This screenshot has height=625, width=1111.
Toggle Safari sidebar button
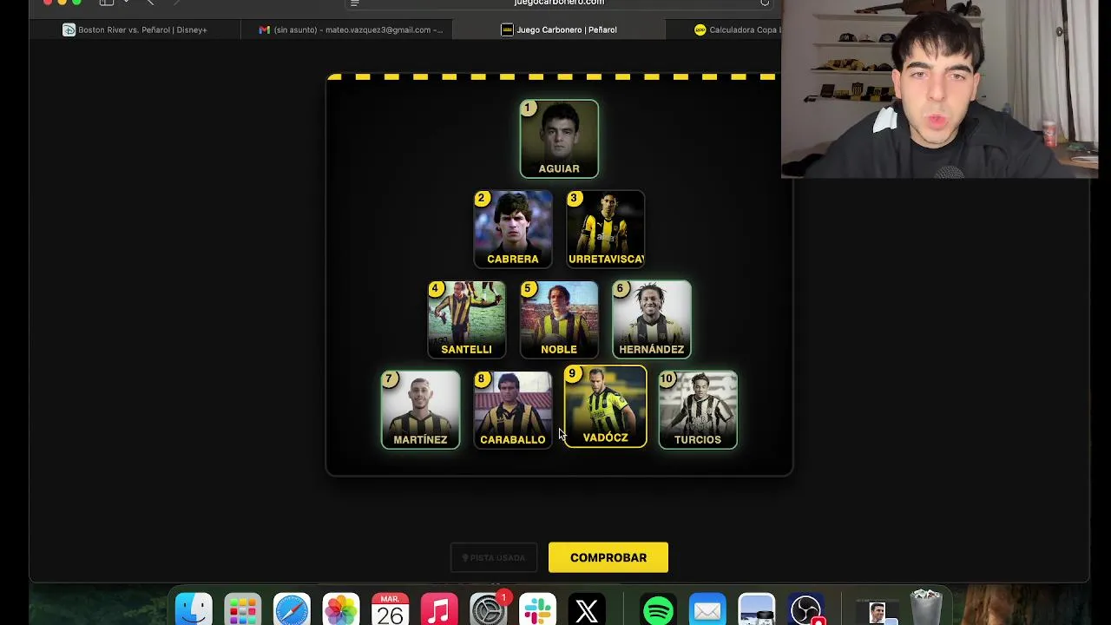[x=107, y=3]
